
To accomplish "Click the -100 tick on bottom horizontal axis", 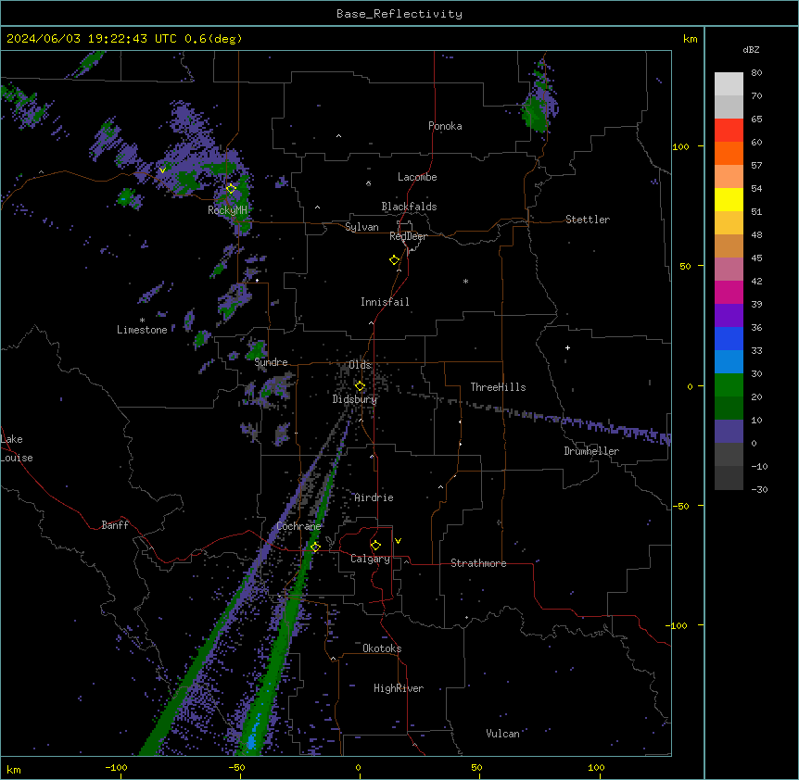I will (x=116, y=767).
